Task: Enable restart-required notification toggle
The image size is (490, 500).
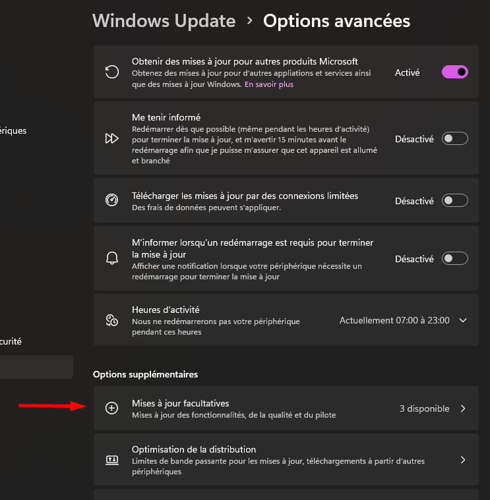Action: (x=455, y=258)
